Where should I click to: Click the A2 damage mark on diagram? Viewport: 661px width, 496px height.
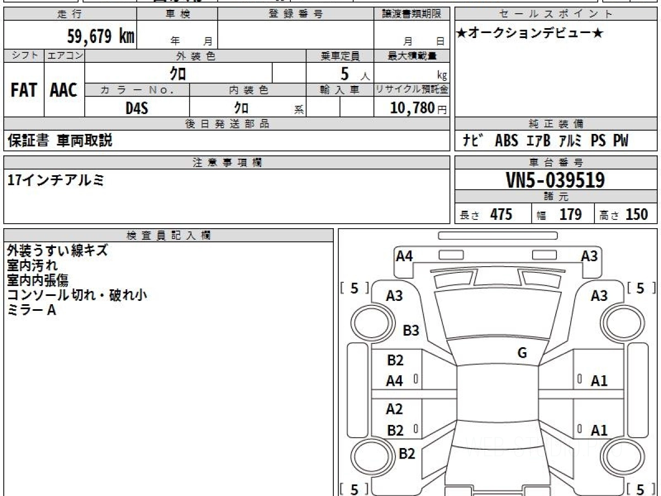tap(394, 409)
